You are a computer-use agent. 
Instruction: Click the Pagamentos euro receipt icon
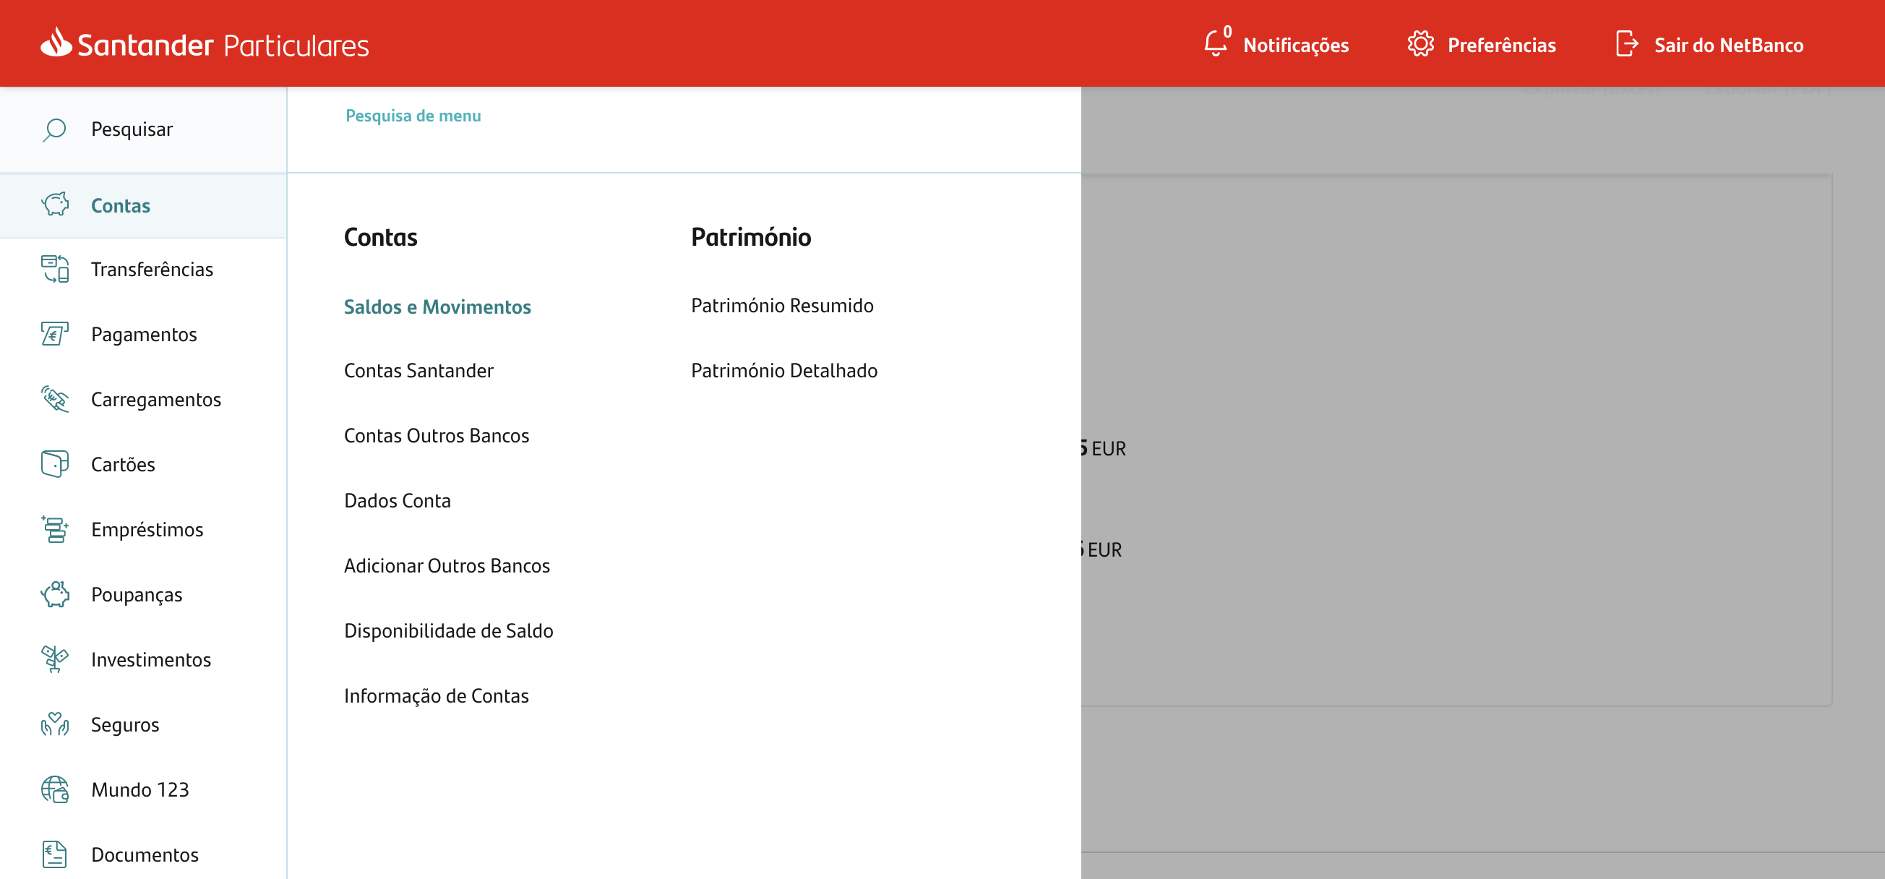pyautogui.click(x=55, y=334)
